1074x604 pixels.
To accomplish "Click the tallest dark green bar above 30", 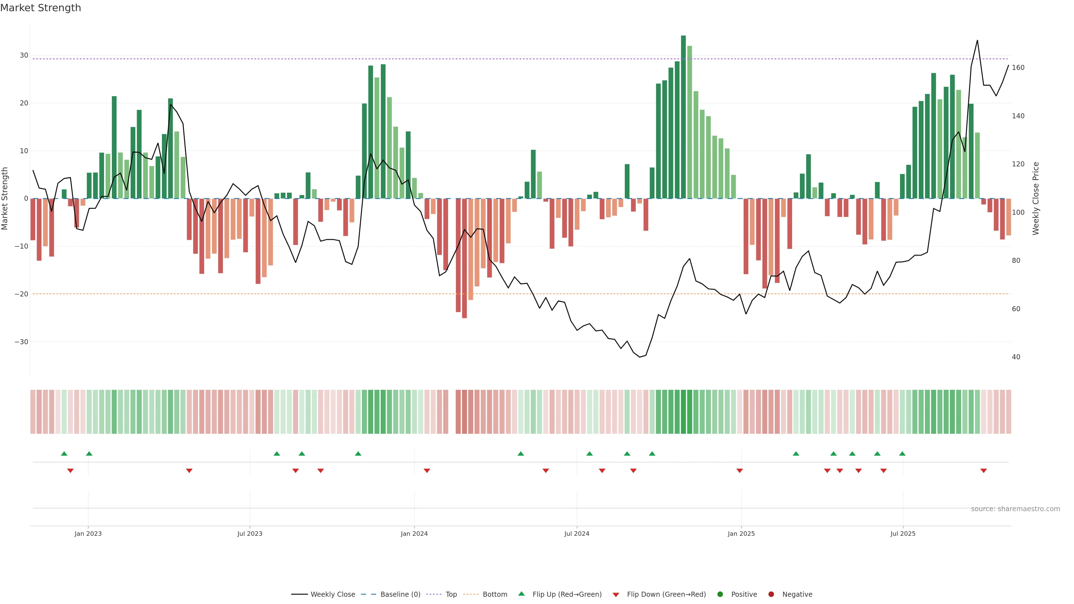I will point(683,117).
